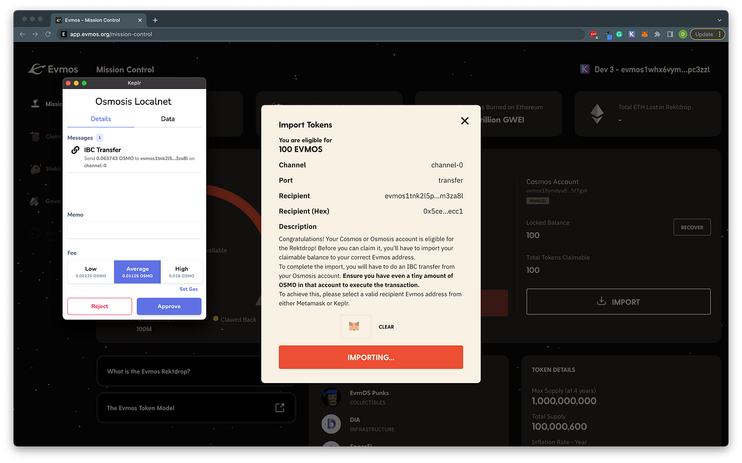Toggle browser side panel icon
This screenshot has height=463, width=742.
(x=670, y=34)
